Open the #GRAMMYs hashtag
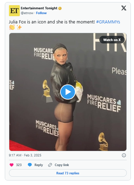 click(108, 22)
